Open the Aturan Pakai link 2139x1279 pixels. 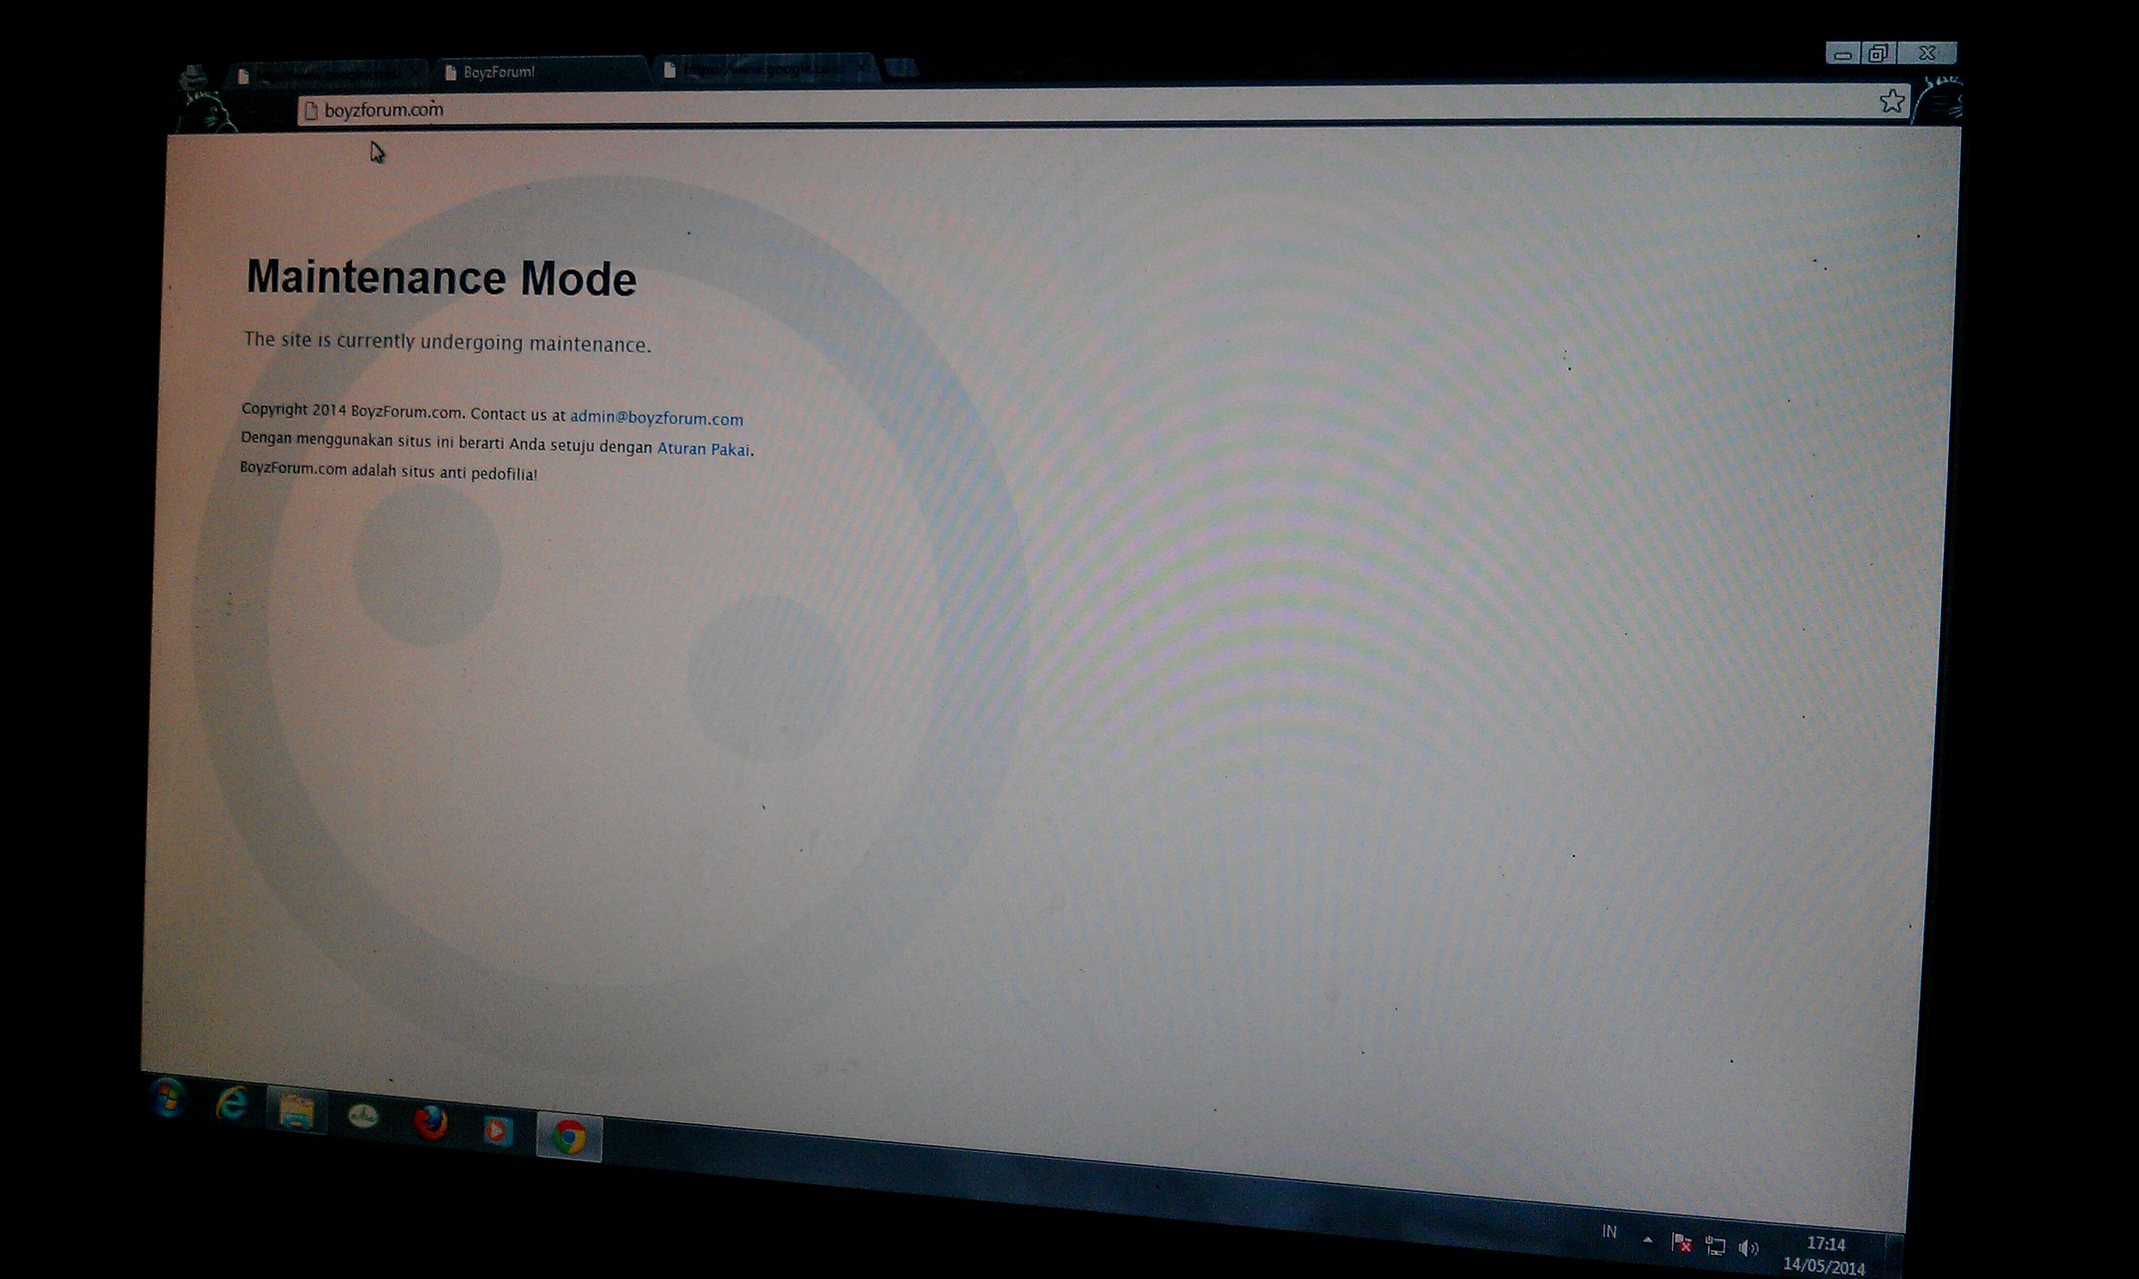(x=703, y=448)
